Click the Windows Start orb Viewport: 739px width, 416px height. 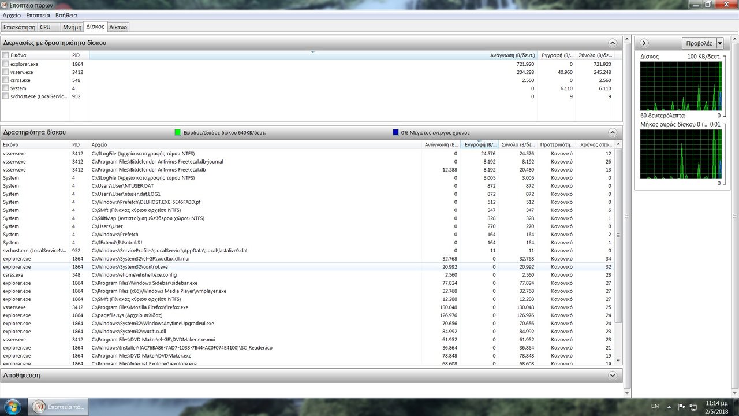coord(13,406)
